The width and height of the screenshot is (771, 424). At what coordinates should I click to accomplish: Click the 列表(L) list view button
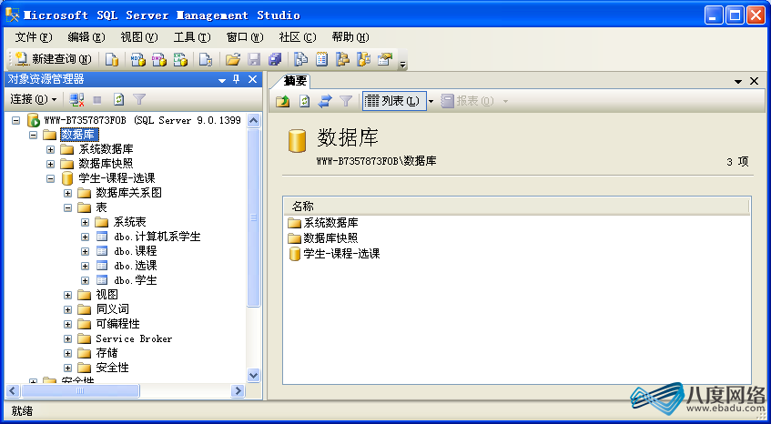394,101
